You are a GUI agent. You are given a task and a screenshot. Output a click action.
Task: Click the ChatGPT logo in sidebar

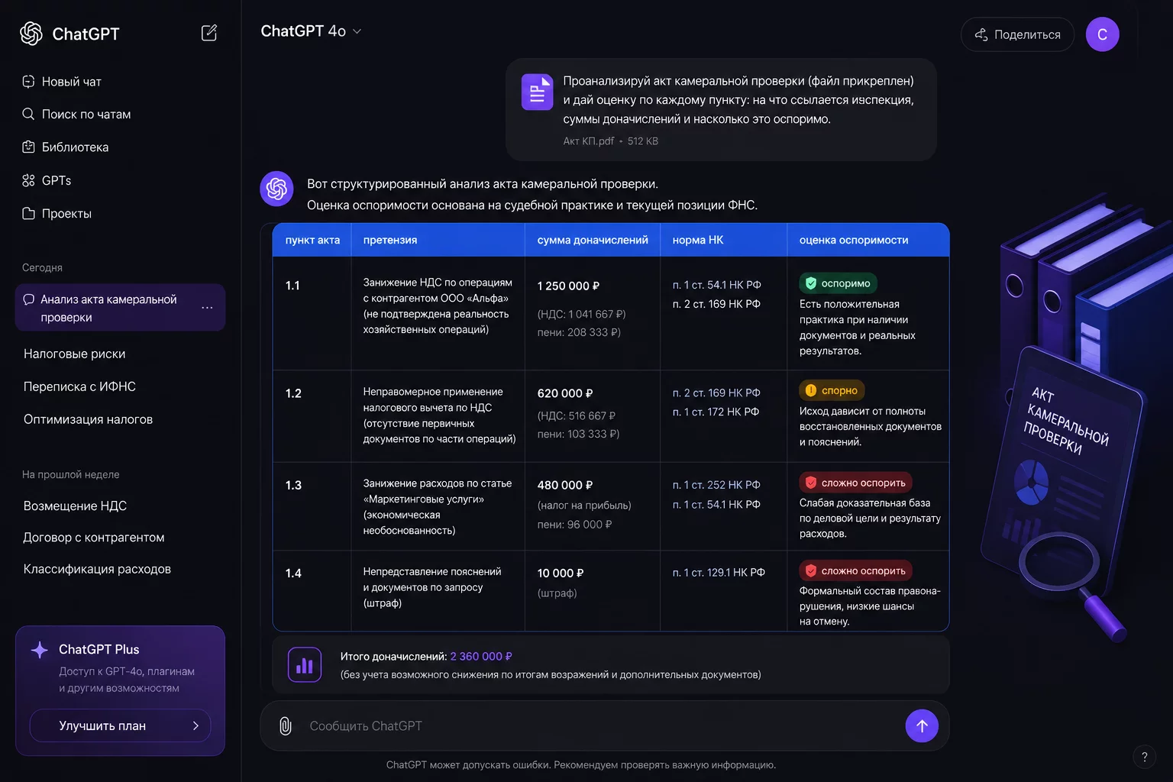(x=31, y=34)
